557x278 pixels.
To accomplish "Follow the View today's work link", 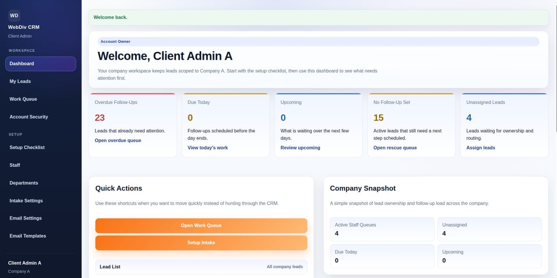I will click(x=208, y=148).
